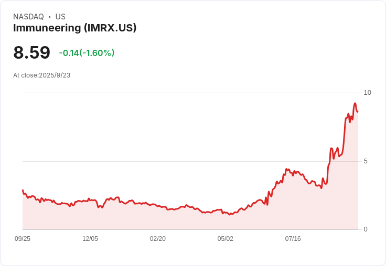Select the At close:2025/9/23 timestamp
The image size is (386, 266).
(41, 75)
